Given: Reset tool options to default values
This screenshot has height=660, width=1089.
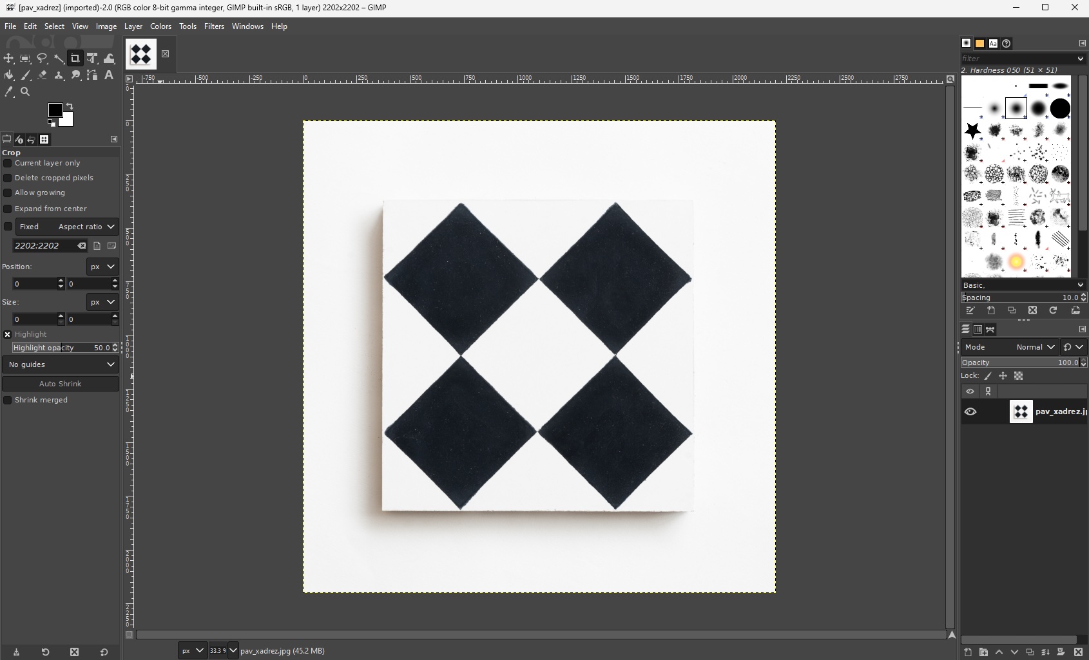Looking at the screenshot, I should [x=104, y=652].
